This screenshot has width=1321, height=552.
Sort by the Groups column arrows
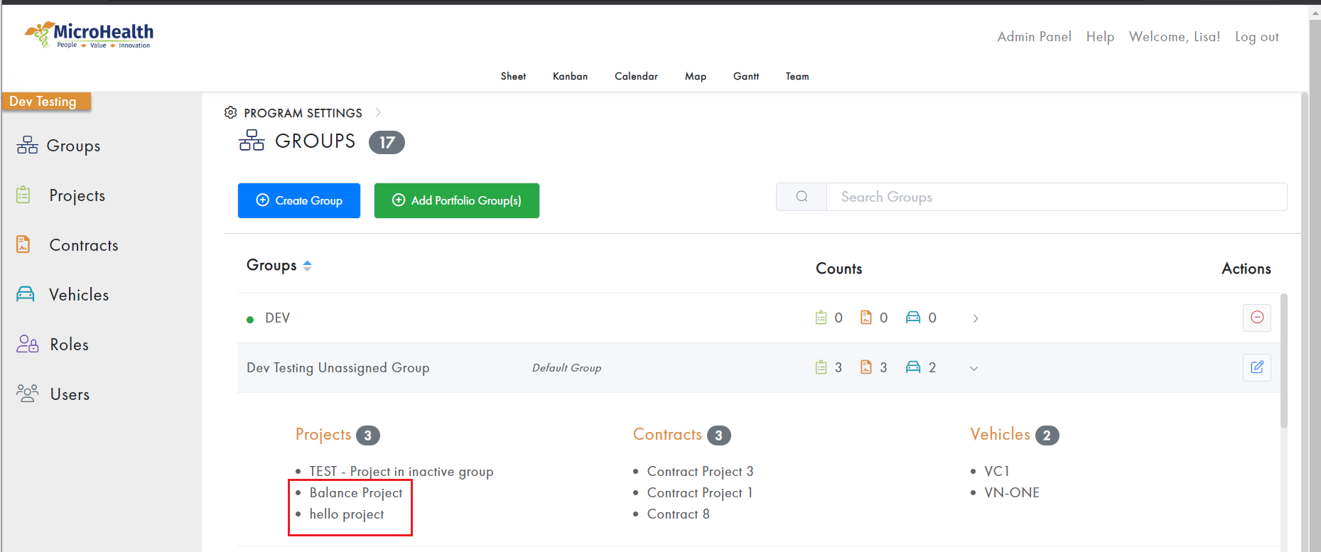(x=307, y=266)
